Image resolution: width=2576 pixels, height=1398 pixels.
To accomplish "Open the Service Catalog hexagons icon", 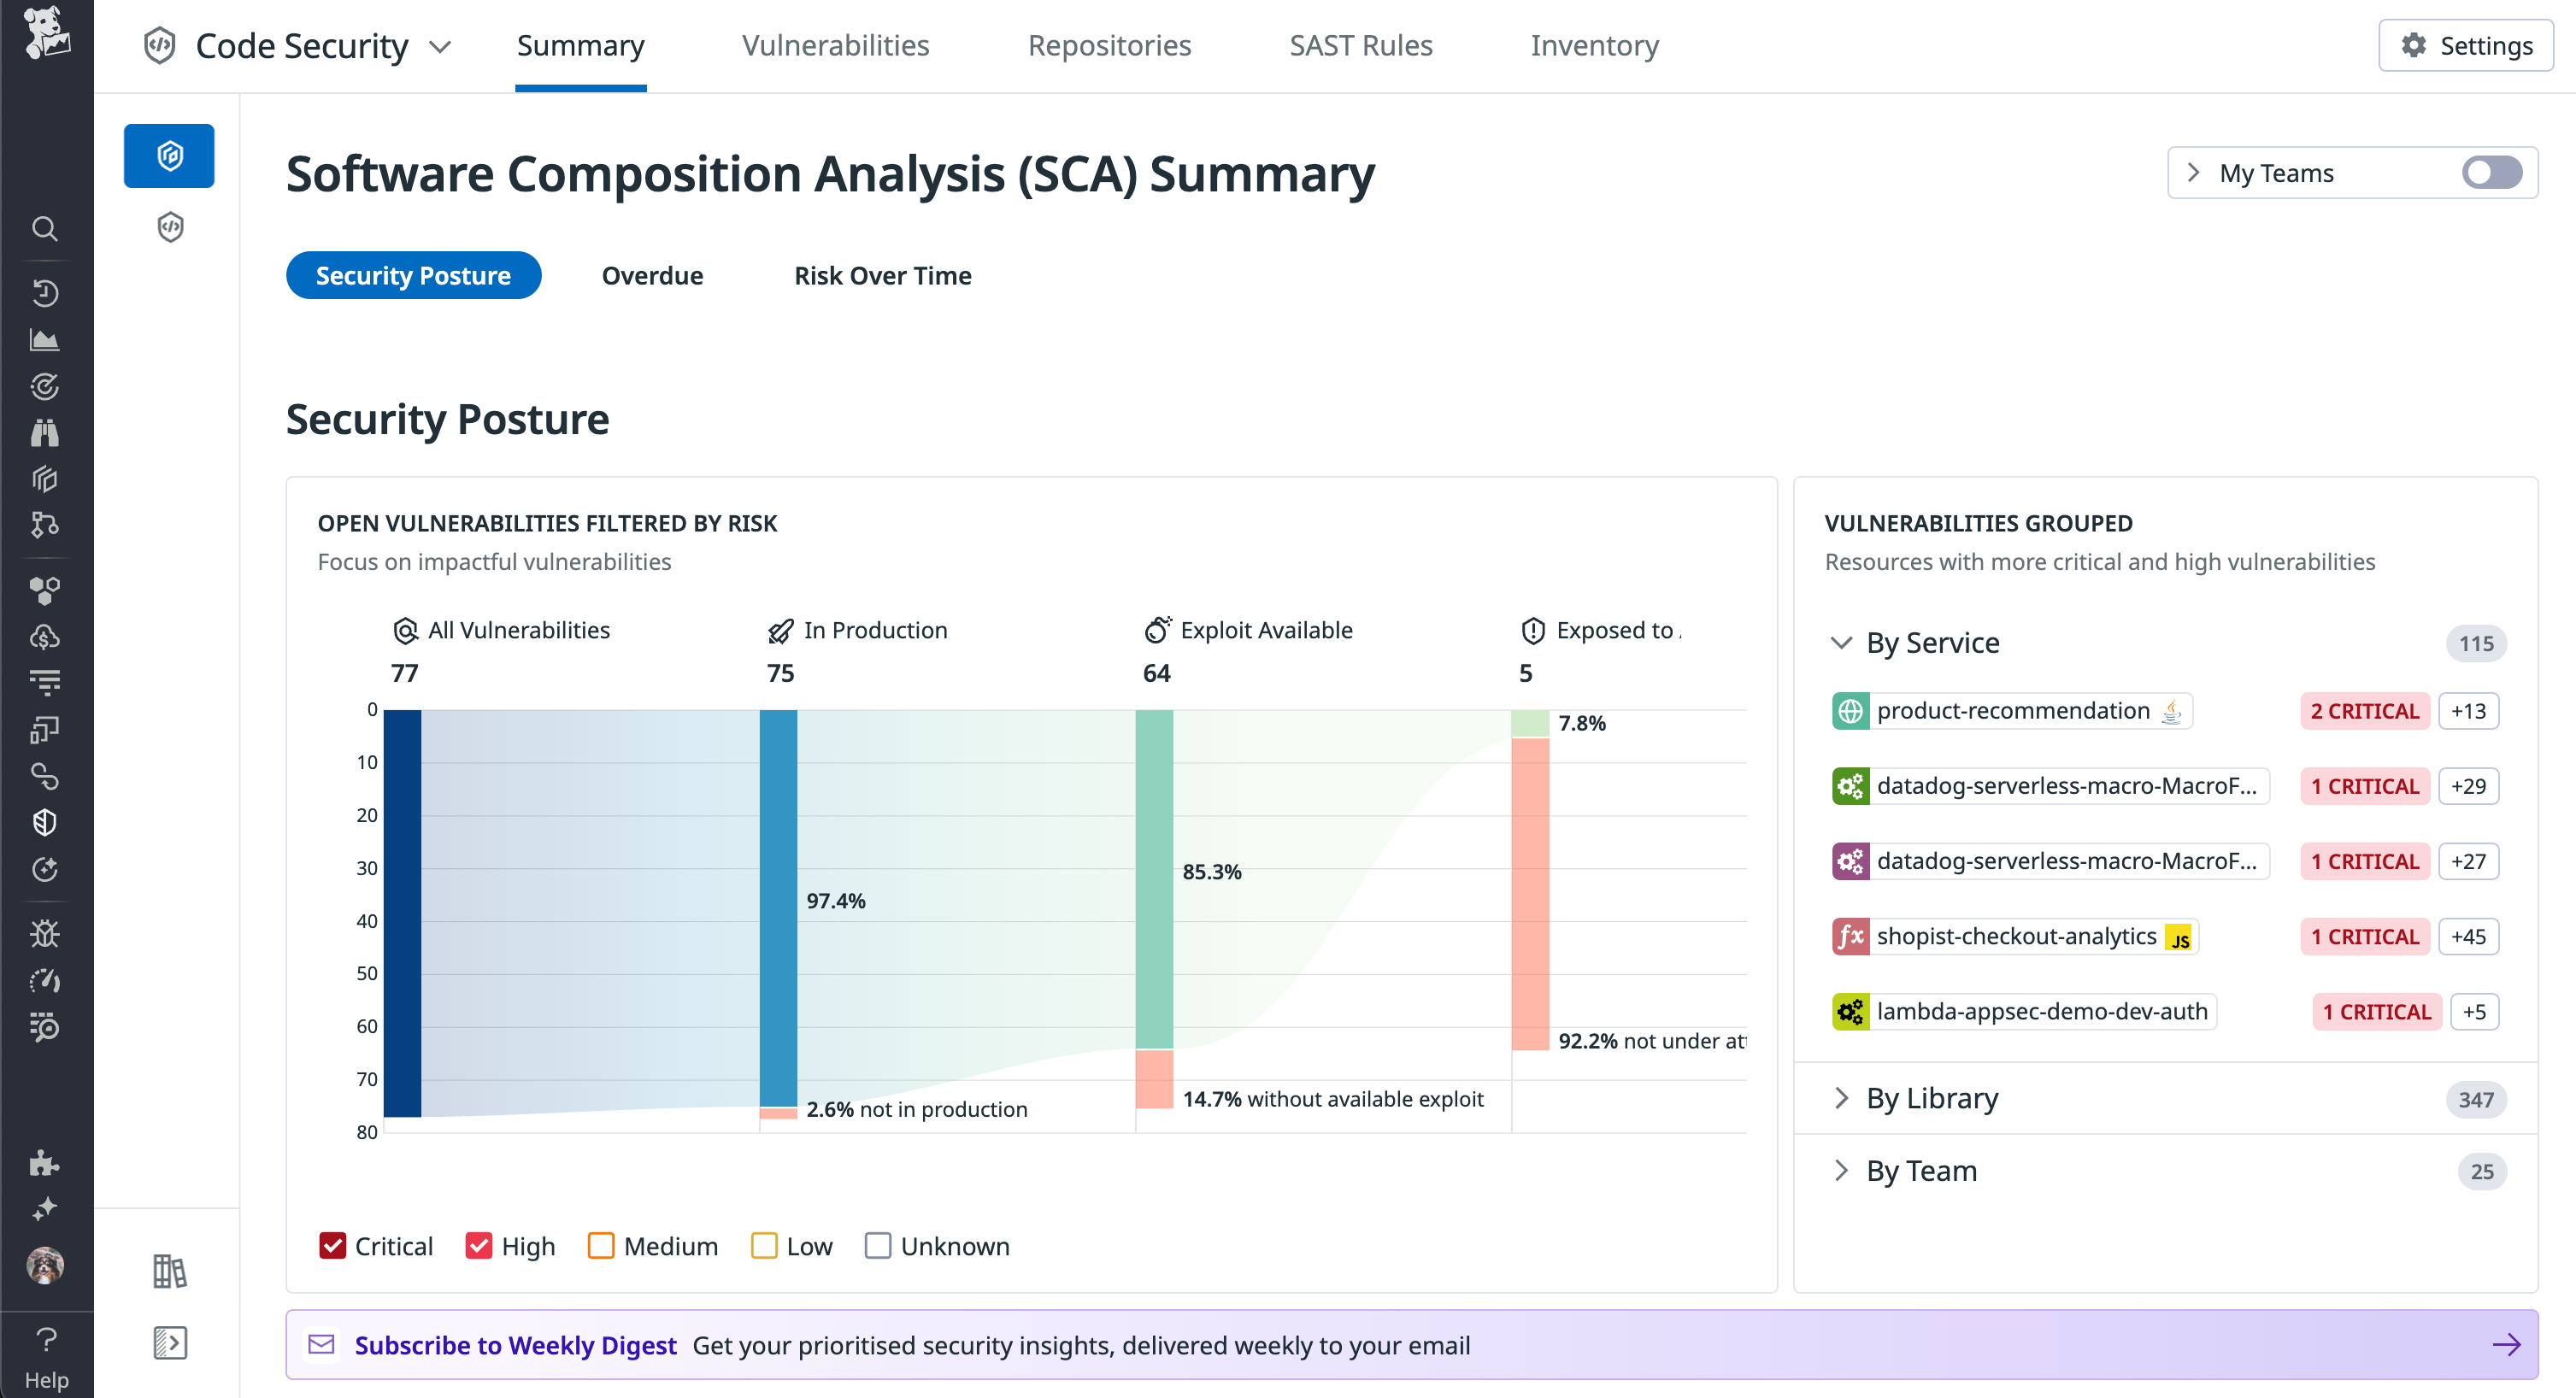I will (46, 590).
